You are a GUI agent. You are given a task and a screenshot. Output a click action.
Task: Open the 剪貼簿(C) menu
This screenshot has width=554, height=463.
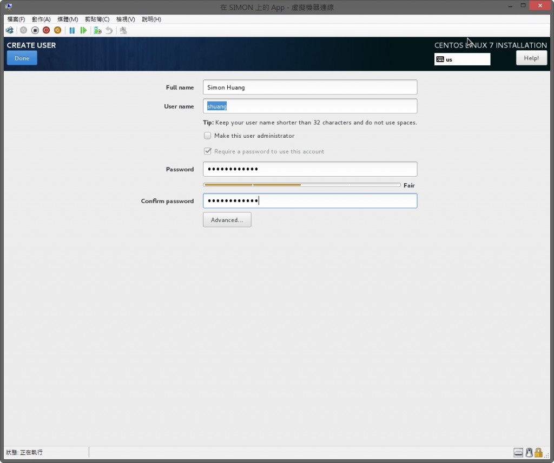[x=97, y=19]
